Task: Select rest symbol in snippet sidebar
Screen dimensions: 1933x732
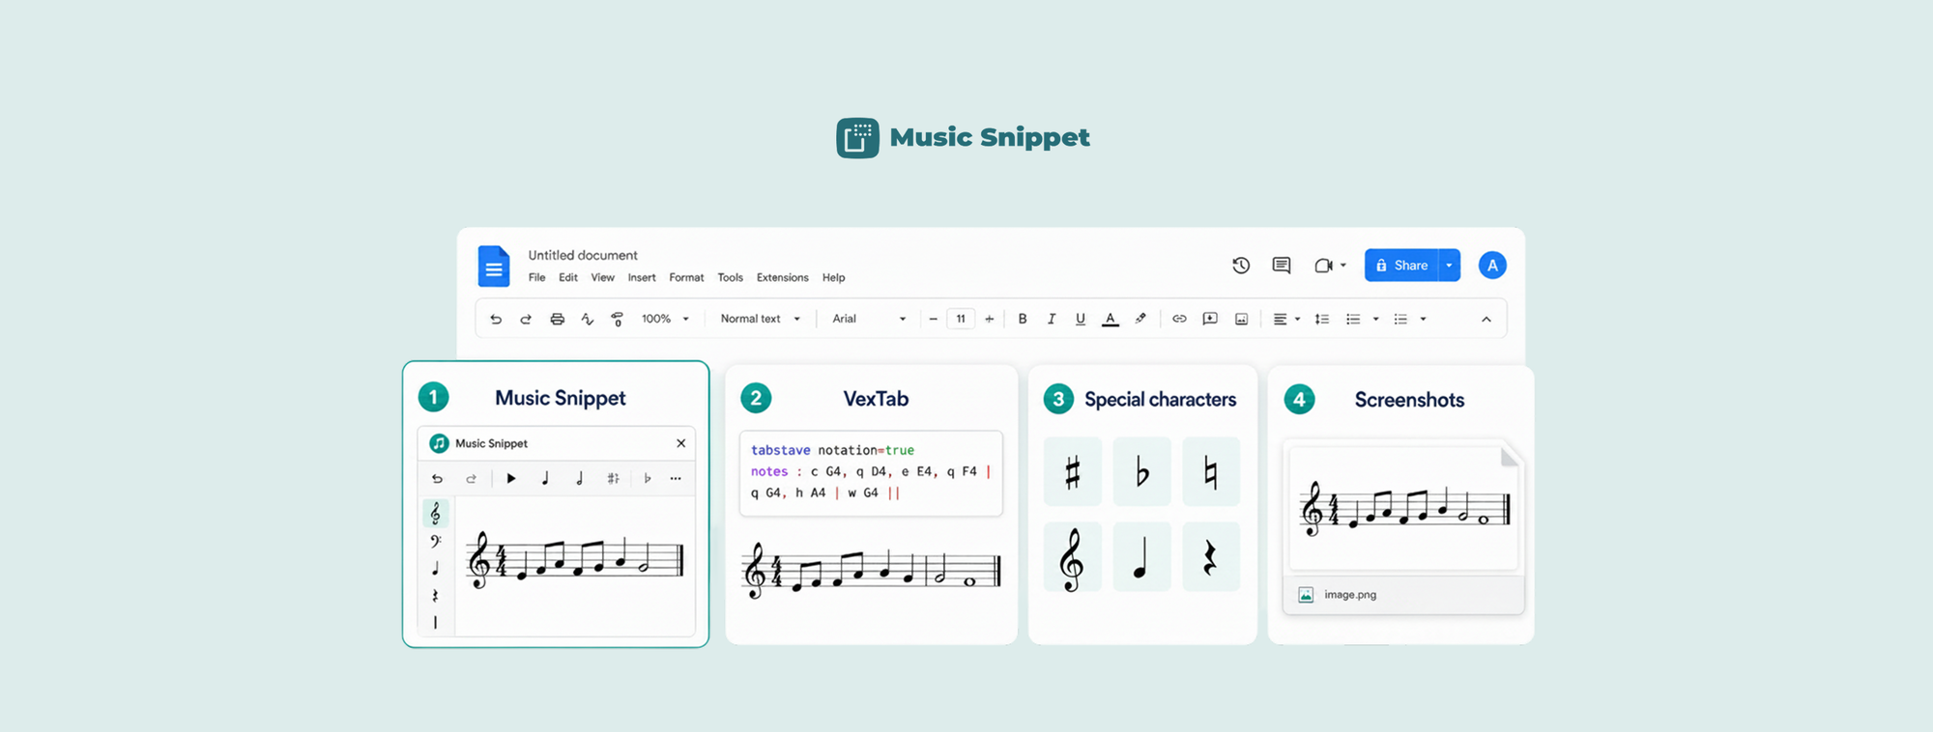Action: point(436,596)
